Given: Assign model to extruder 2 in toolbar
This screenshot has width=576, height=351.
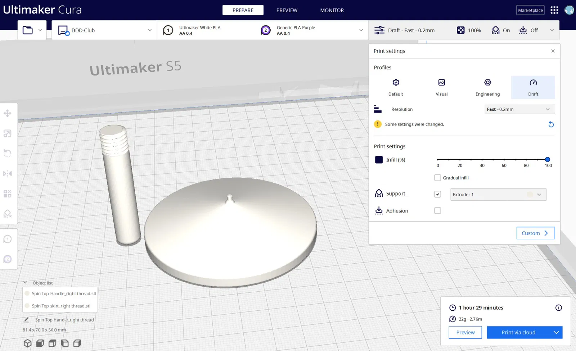Looking at the screenshot, I should point(8,259).
